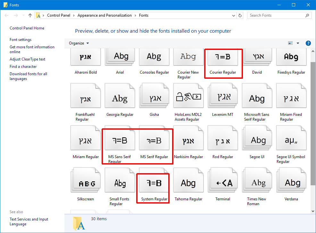Select the Georgia Regular font icon
The height and width of the screenshot is (233, 316).
coord(120,96)
